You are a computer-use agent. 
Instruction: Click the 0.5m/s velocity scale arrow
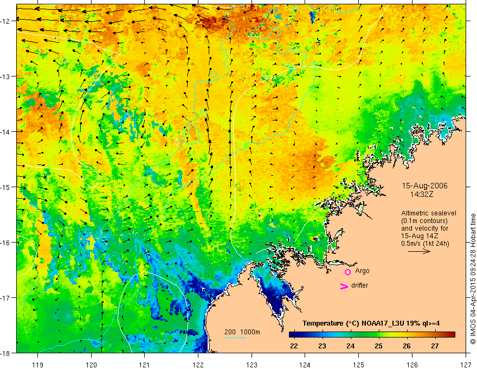pos(419,251)
